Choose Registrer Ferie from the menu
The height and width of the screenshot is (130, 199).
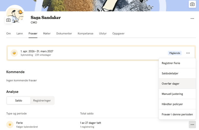click(x=177, y=63)
